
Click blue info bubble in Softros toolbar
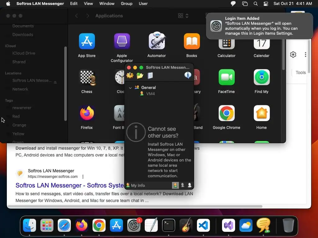pos(188,75)
